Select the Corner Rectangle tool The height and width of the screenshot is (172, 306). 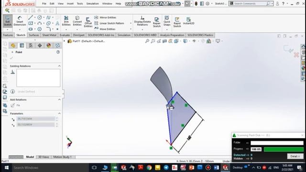31,23
